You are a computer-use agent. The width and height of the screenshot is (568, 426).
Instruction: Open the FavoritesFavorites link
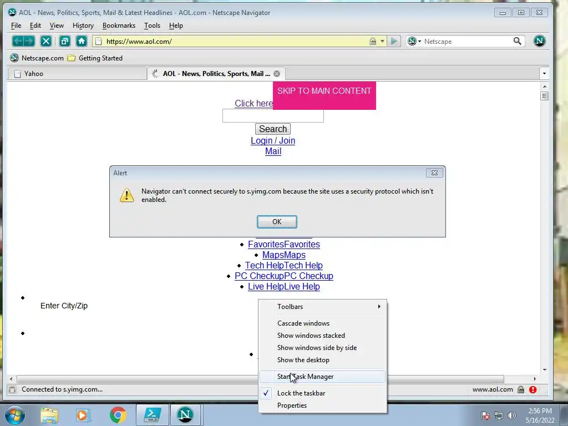pos(284,245)
